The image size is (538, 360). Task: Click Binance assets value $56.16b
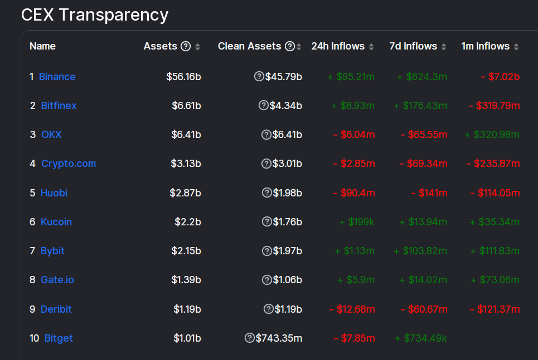183,77
